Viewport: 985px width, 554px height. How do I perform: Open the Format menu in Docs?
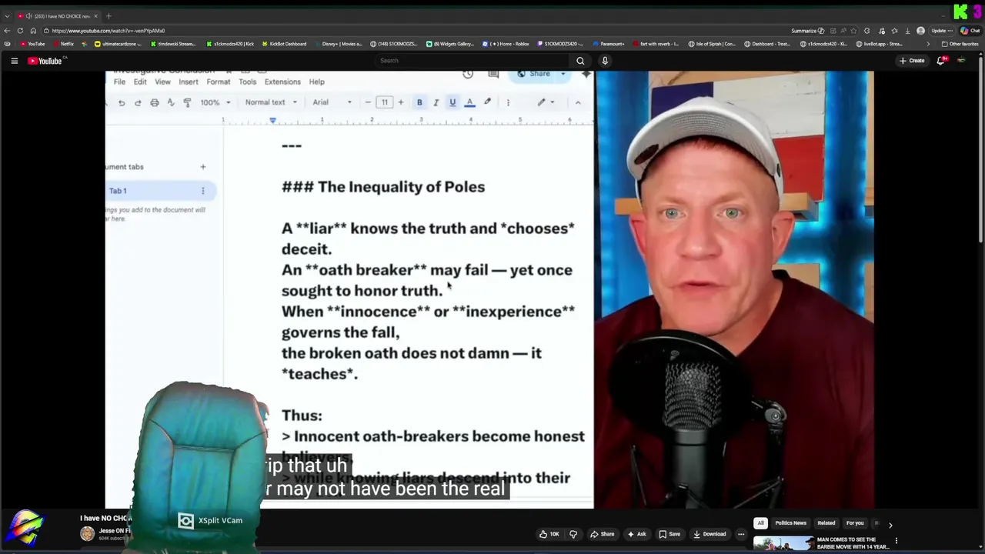pyautogui.click(x=218, y=82)
